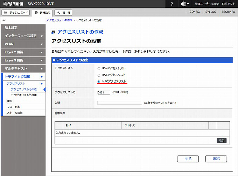Viewport: 238px width, 176px height.
Task: Open the TECHINFO link
Action: [228, 12]
